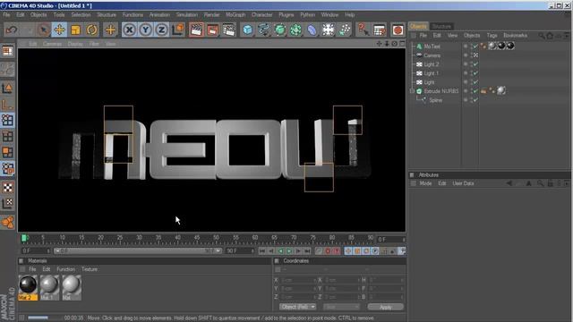The height and width of the screenshot is (322, 573).
Task: Click the coordinate system cube icon
Action: click(178, 30)
